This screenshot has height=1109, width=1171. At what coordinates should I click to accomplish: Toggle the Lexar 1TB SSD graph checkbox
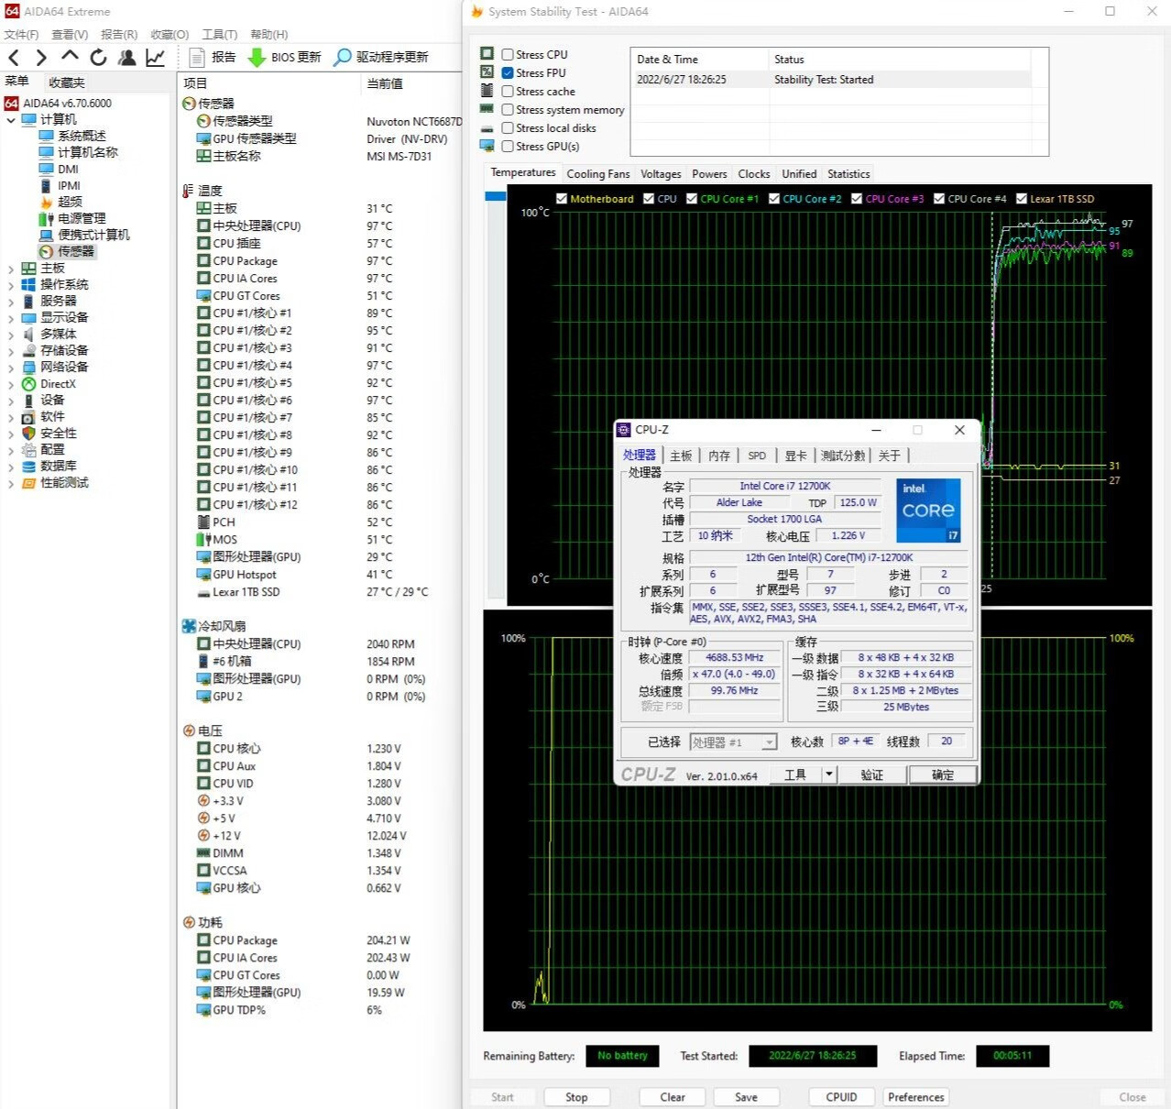[1021, 198]
